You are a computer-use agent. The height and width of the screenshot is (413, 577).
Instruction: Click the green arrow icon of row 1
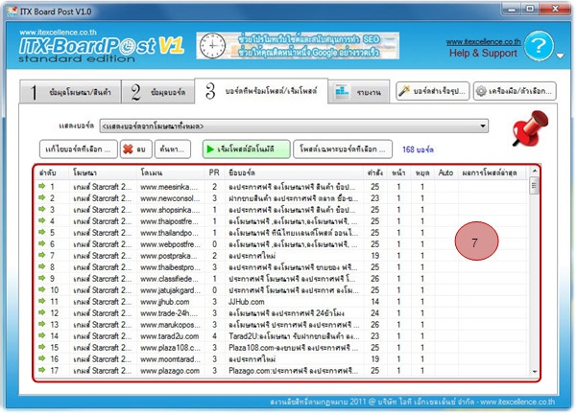pyautogui.click(x=42, y=186)
